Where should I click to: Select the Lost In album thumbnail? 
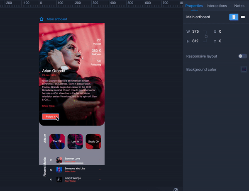[x=75, y=141]
